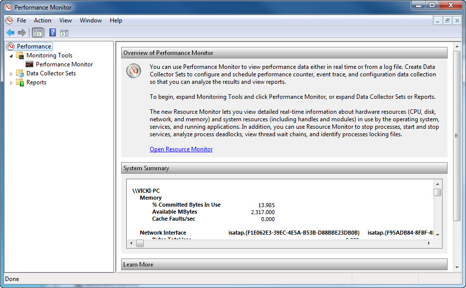Viewport: 466px width, 288px height.
Task: Click System Summary horizontal scrollbar thumb
Action: tap(140, 243)
